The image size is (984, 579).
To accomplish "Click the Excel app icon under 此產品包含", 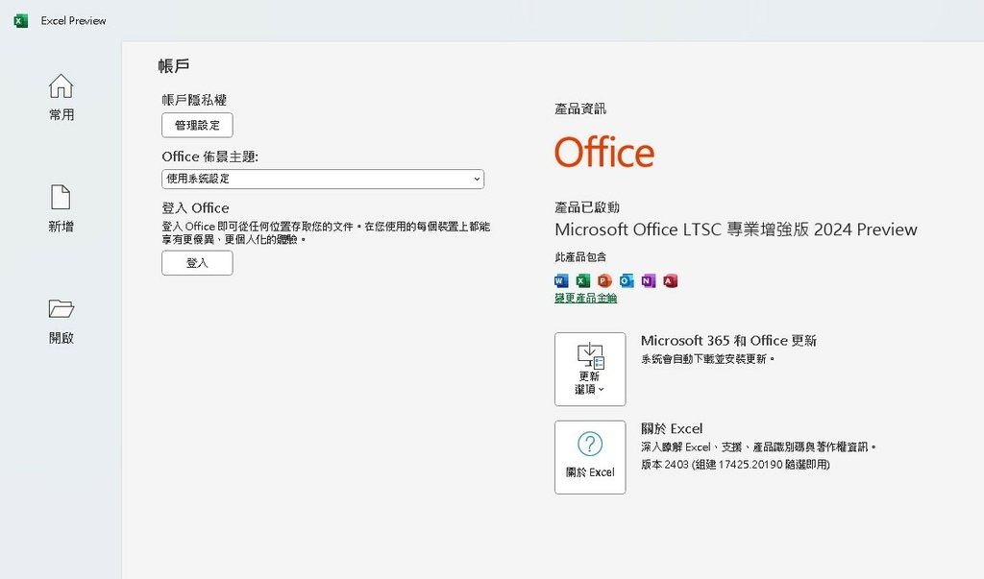I will point(582,280).
